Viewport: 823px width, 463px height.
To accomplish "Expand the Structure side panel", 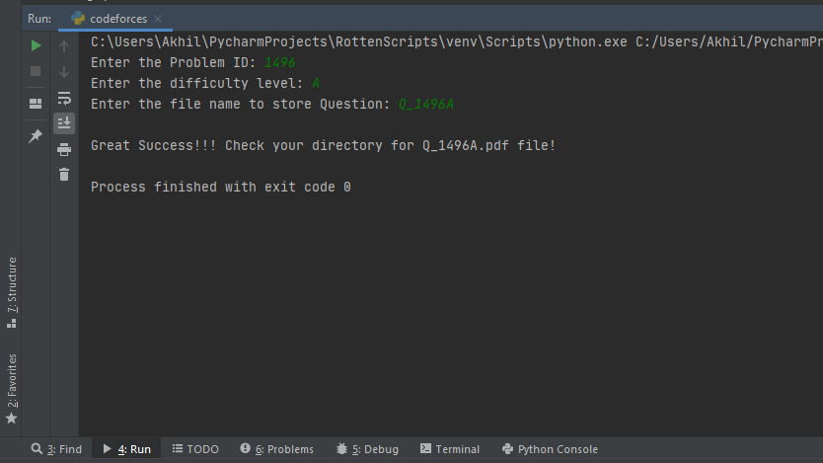I will point(12,292).
